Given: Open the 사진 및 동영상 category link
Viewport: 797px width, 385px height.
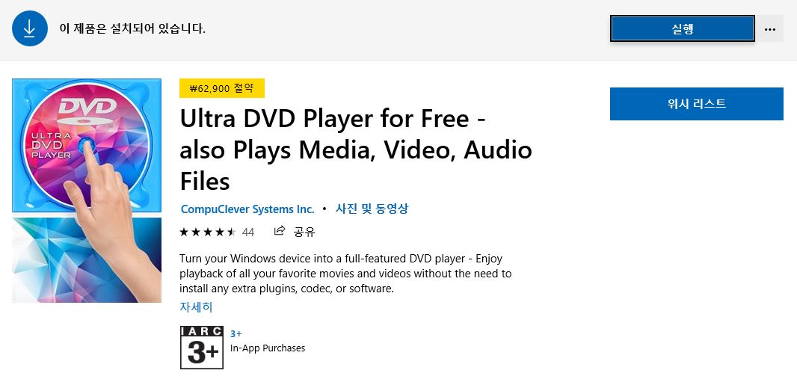Looking at the screenshot, I should click(372, 209).
